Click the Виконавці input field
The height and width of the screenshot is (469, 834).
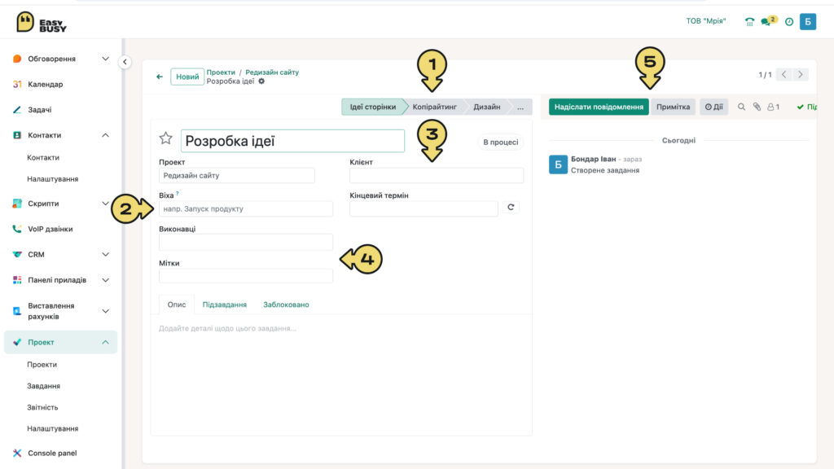coord(246,243)
